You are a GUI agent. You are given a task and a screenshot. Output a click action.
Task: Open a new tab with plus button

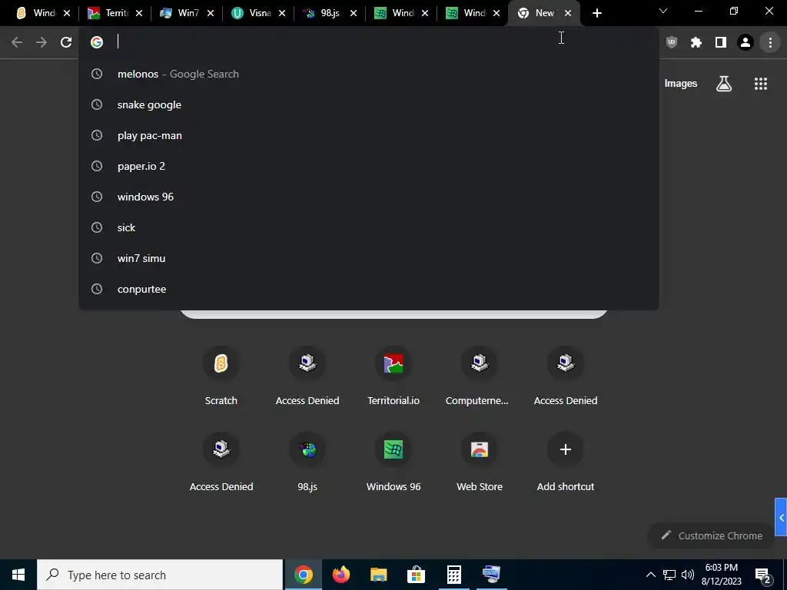click(x=596, y=13)
